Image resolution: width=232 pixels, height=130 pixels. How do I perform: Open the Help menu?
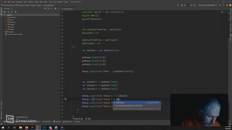tap(66, 2)
